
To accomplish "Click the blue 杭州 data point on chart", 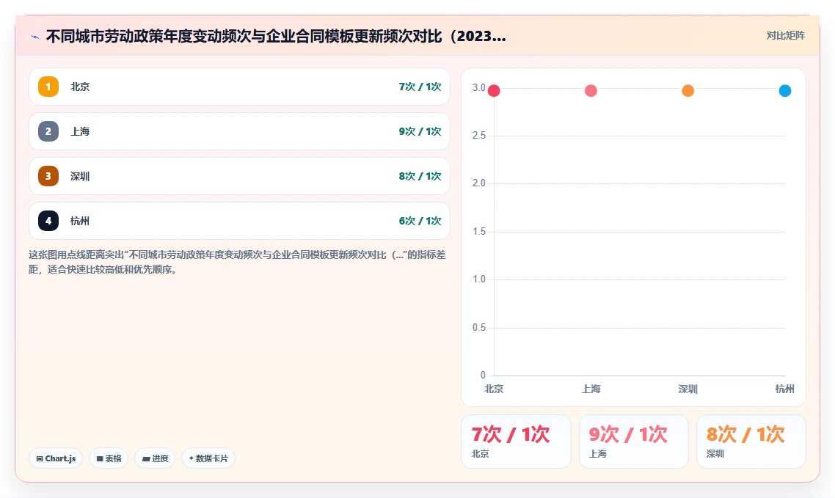I will 785,90.
